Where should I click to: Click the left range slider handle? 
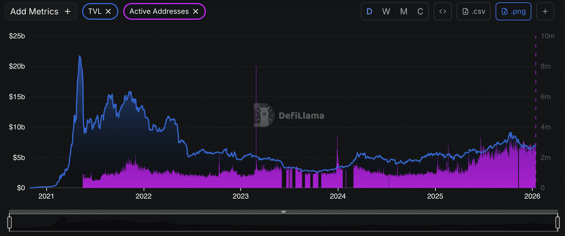click(10, 223)
